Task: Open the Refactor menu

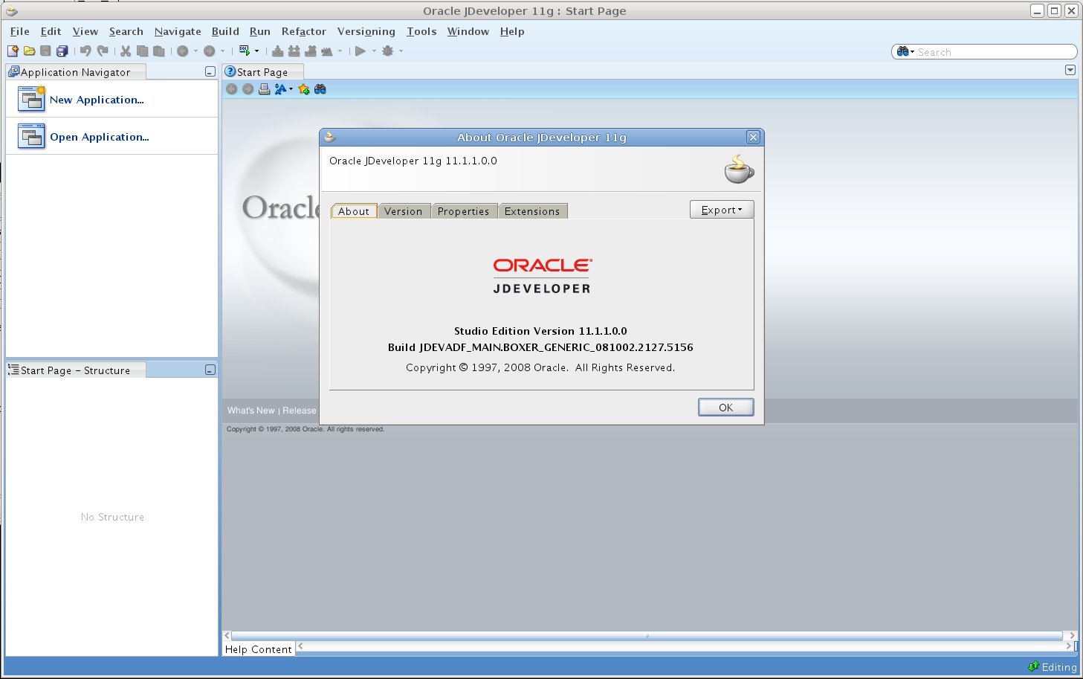Action: tap(303, 31)
